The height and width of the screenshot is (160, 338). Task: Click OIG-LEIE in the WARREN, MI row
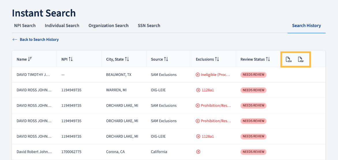(x=158, y=90)
